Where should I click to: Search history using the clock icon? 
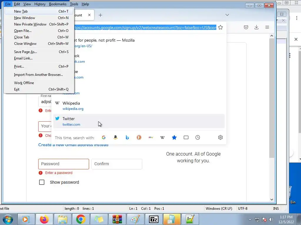tap(198, 137)
